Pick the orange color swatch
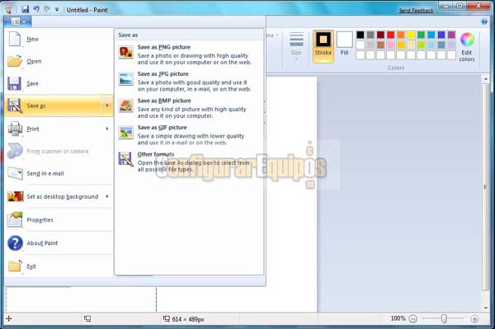Viewport: 495px width, 329px height. (x=401, y=35)
